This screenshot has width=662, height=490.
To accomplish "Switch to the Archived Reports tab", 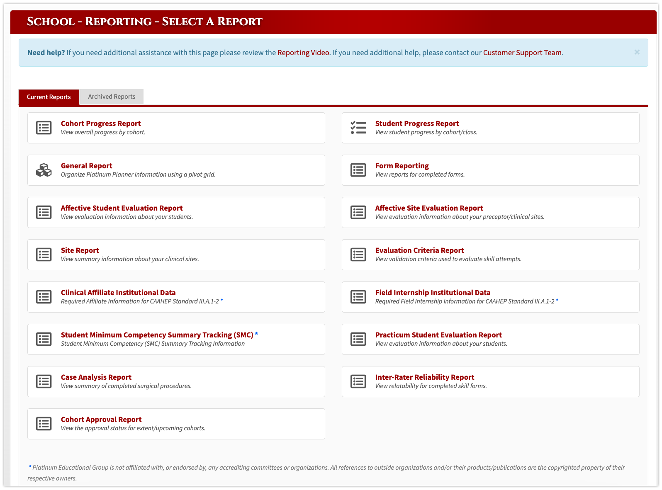I will pos(112,97).
